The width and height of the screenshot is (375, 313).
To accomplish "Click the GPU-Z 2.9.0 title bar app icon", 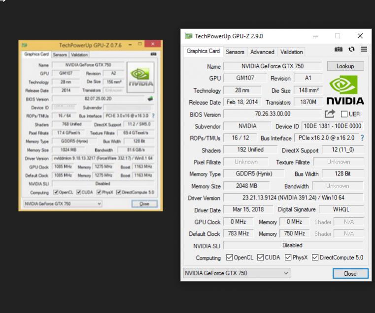I will click(x=189, y=36).
